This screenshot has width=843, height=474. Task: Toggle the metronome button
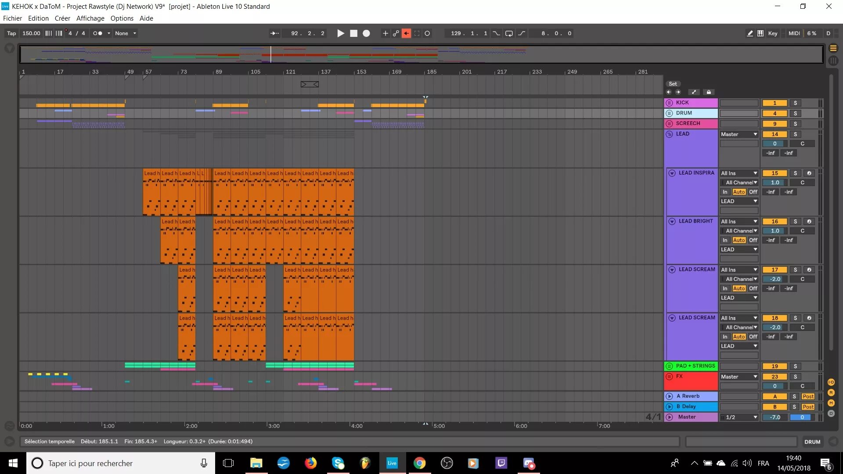[97, 33]
